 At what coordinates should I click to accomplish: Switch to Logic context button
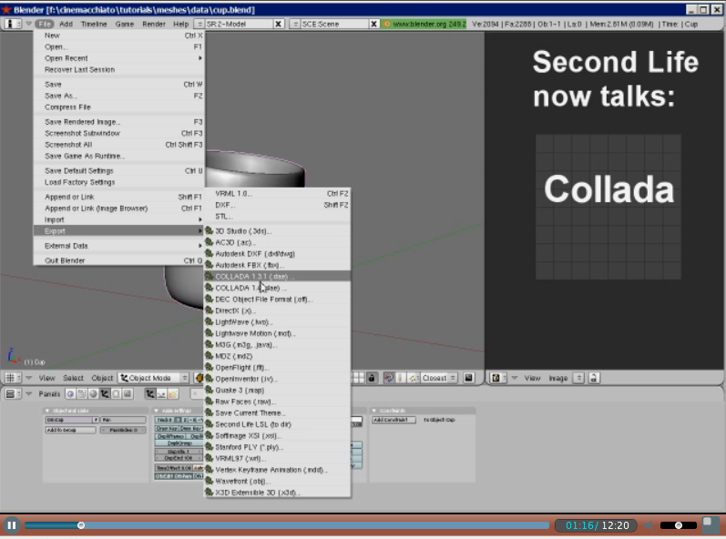point(70,393)
